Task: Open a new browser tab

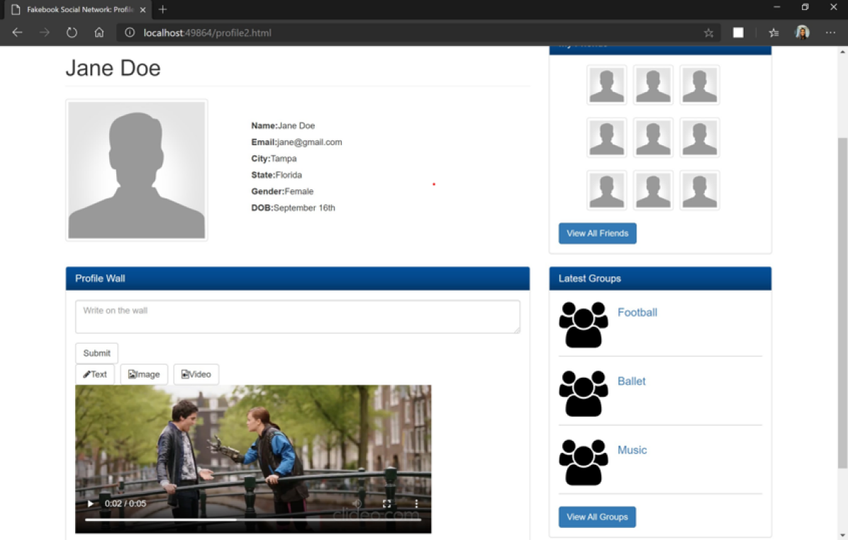Action: pos(163,9)
